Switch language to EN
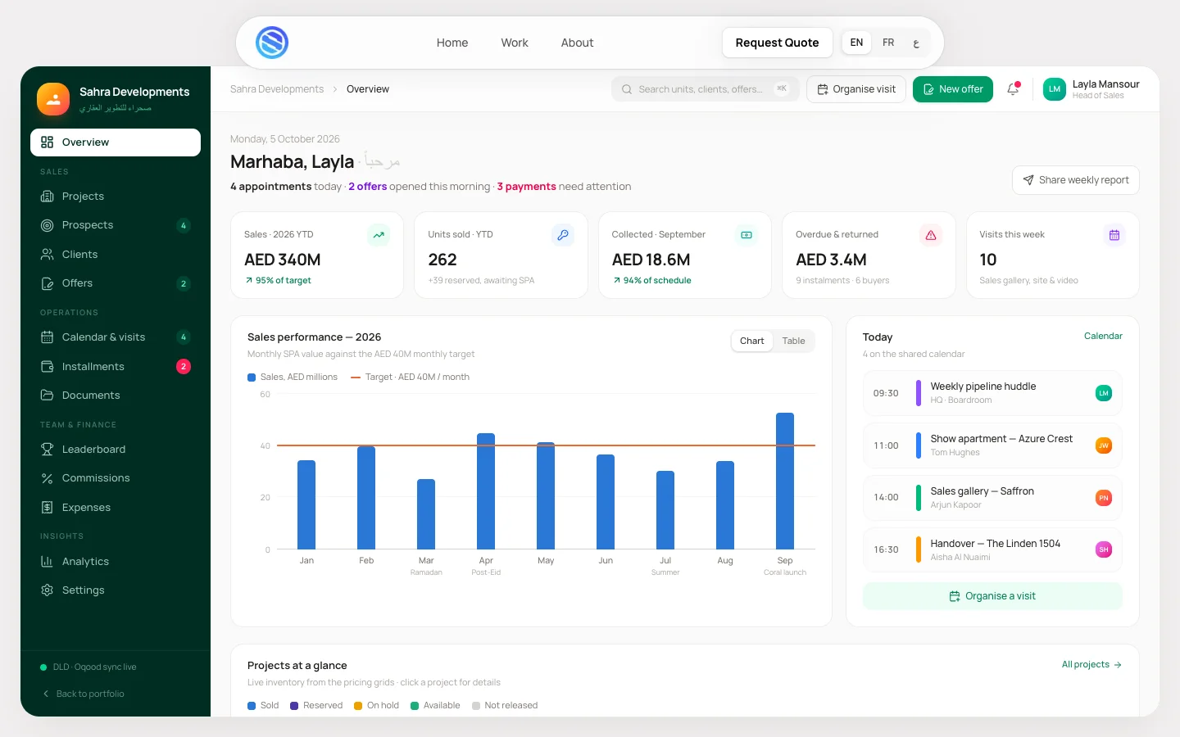Viewport: 1180px width, 737px height. click(x=856, y=43)
